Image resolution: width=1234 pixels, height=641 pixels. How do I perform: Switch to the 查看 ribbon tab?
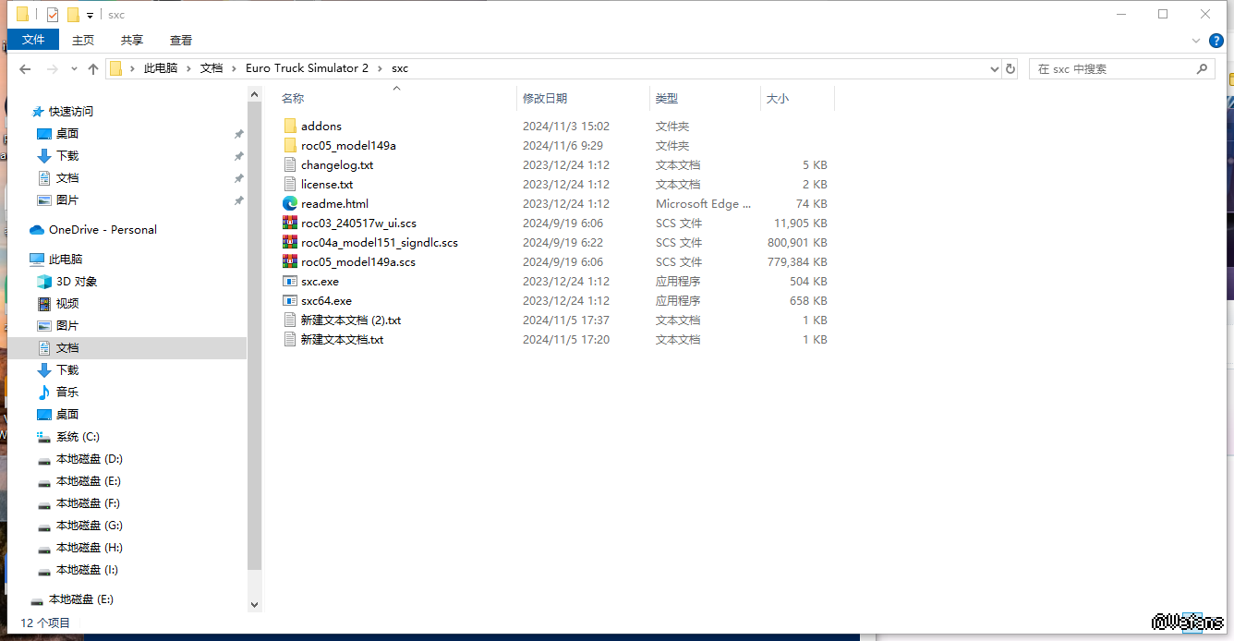tap(181, 40)
